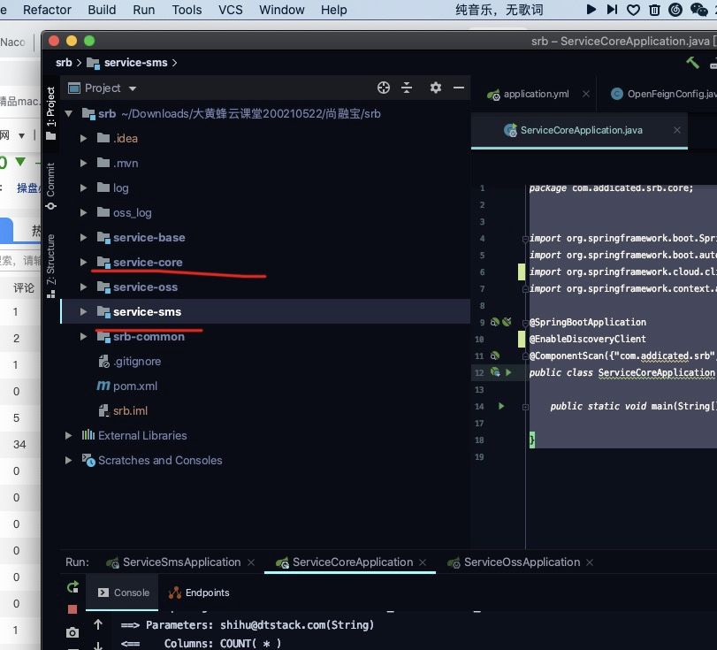Close the application.yml tab
This screenshot has width=717, height=650.
point(586,94)
